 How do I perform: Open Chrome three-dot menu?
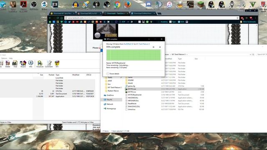[255, 18]
